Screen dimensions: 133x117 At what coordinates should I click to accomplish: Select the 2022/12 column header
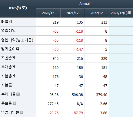tap(97, 13)
